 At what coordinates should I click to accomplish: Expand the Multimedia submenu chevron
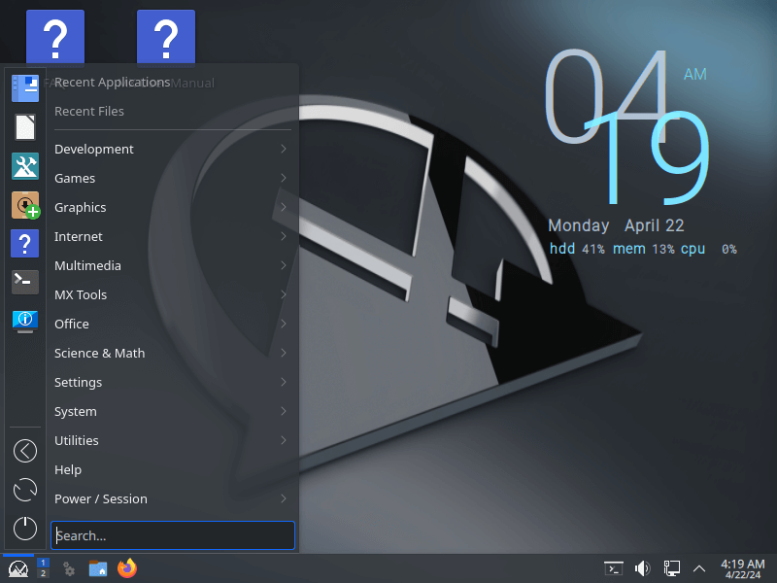(x=283, y=265)
